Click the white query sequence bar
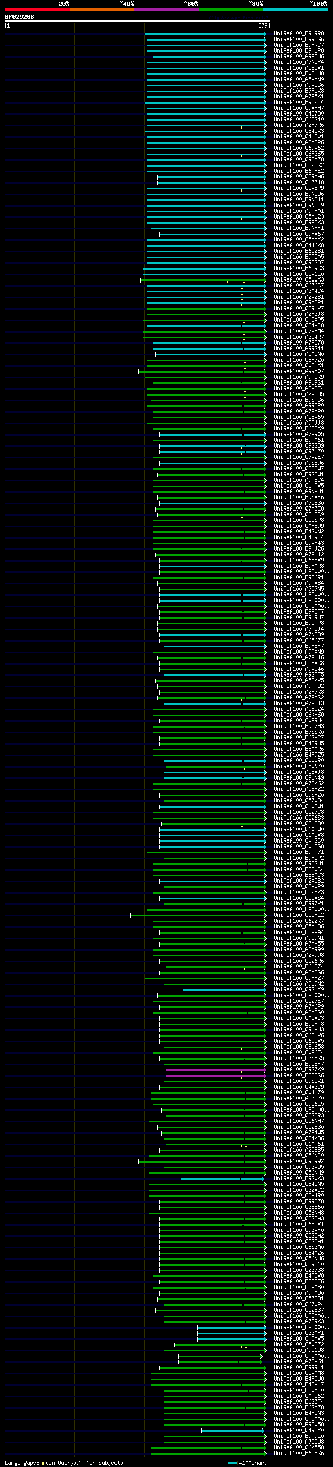333x1467 pixels. [137, 21]
